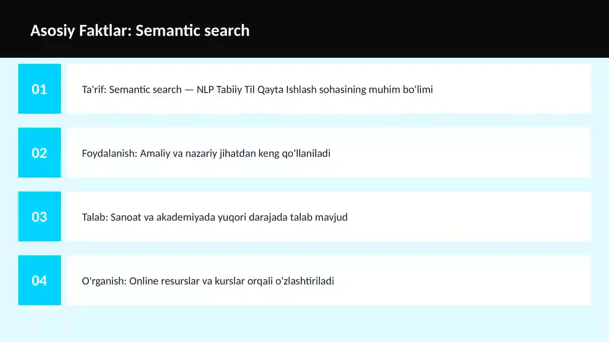Select the text 'Talab: Sanoat va akademiyada yuqori darajada talab mavjud'
609x342 pixels.
(x=215, y=217)
